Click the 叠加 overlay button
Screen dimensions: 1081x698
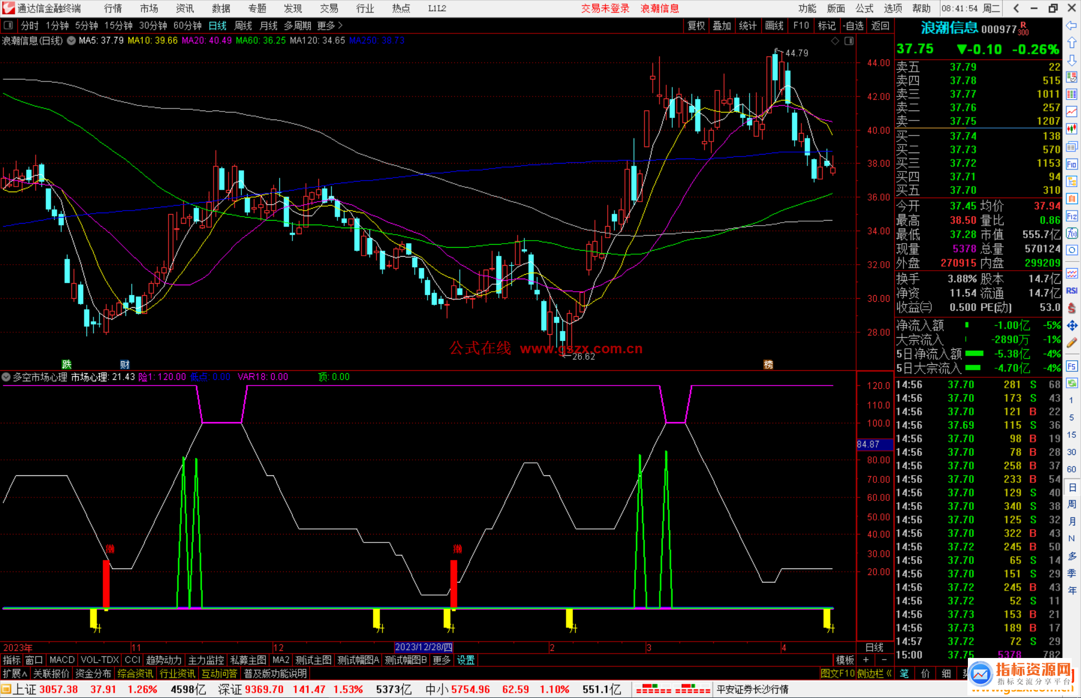[722, 26]
